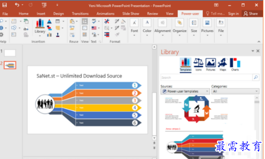
Task: Open the Categories dropdown showing All
Action: [x=235, y=91]
